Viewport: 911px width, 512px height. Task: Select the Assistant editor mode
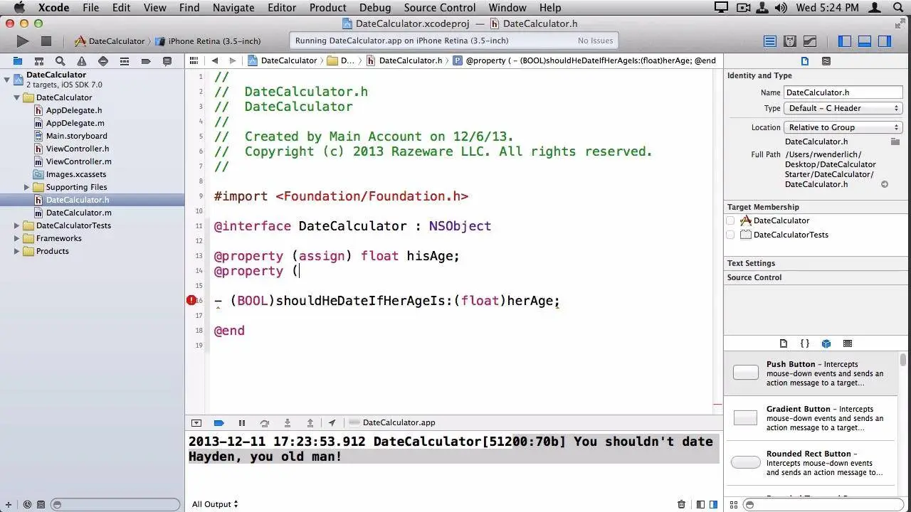[x=790, y=41]
